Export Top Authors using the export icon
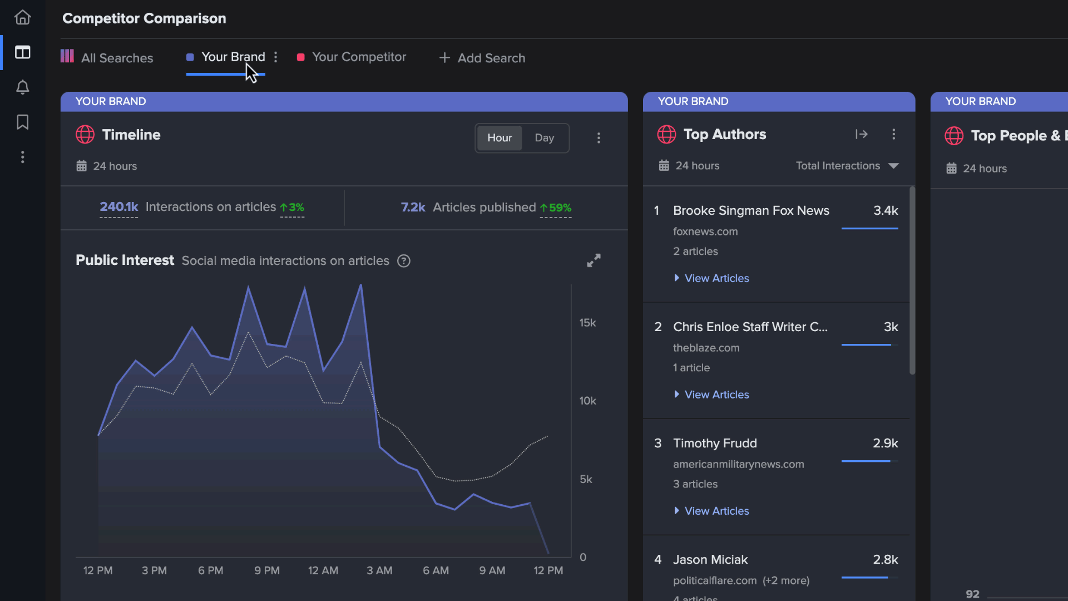1068x601 pixels. pos(861,134)
